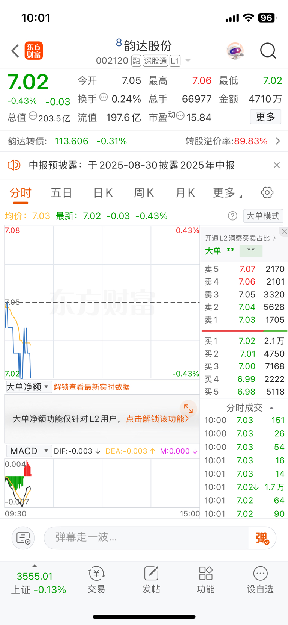Open the robot assistant avatar
This screenshot has width=288, height=625.
click(235, 51)
